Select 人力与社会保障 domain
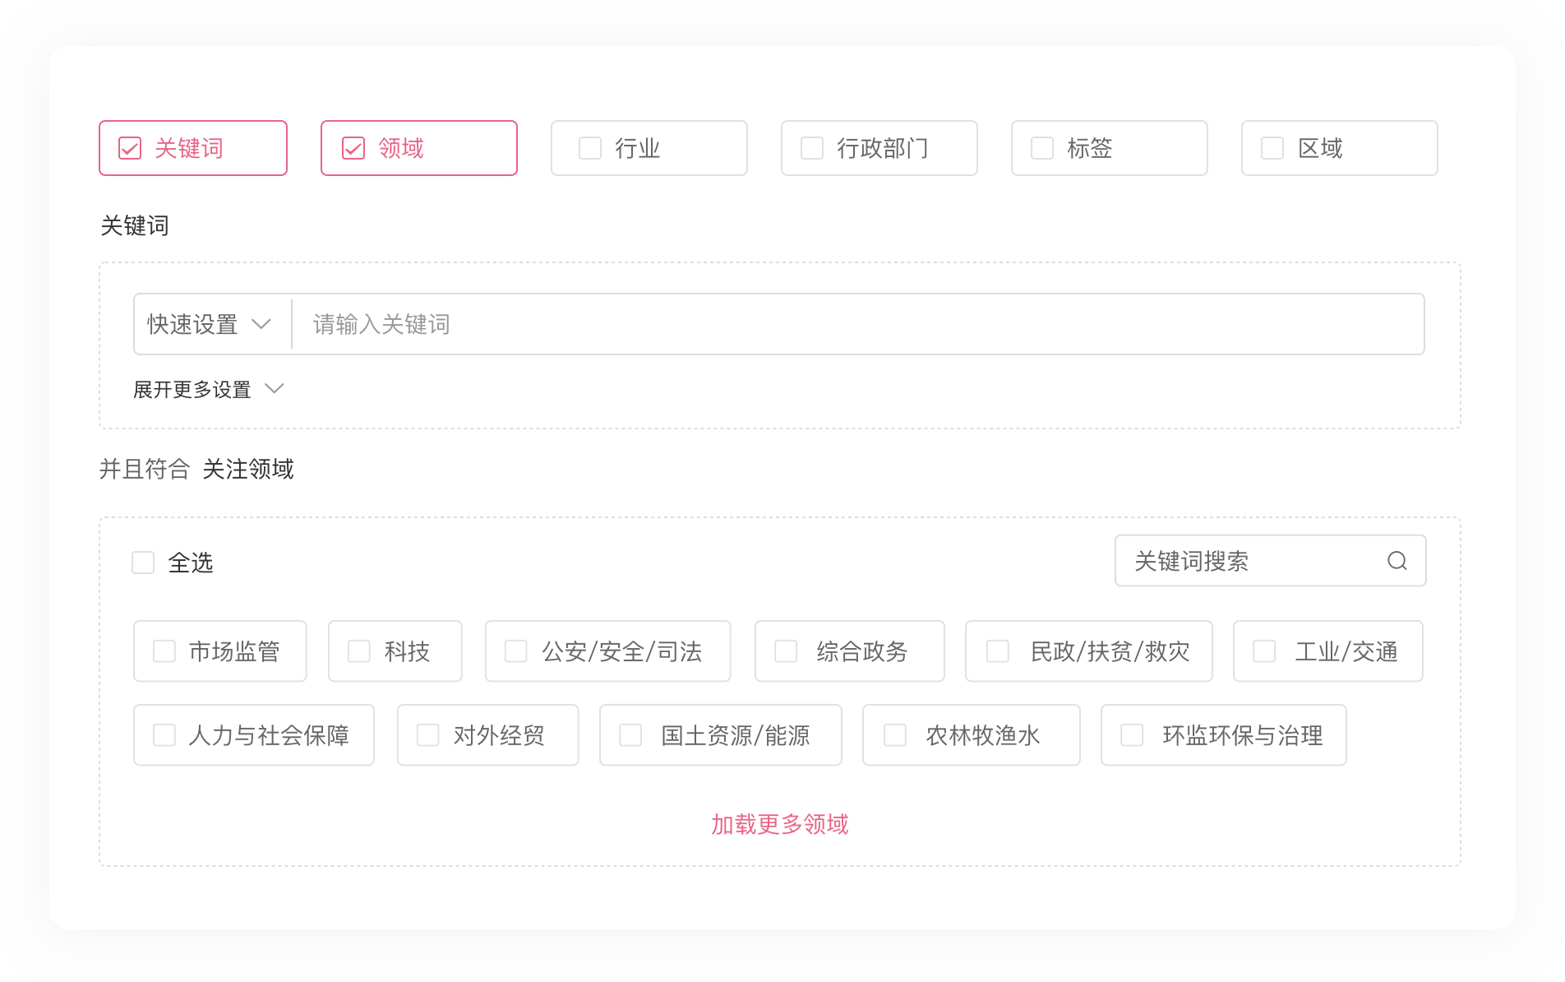This screenshot has height=982, width=1565. point(164,735)
